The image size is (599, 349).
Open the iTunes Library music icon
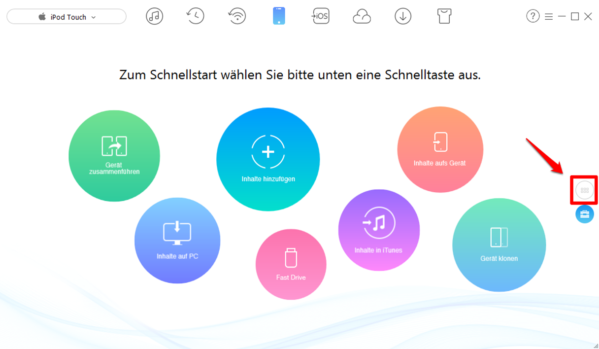pos(155,16)
